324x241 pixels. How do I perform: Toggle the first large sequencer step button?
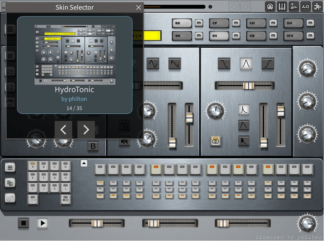[100, 169]
